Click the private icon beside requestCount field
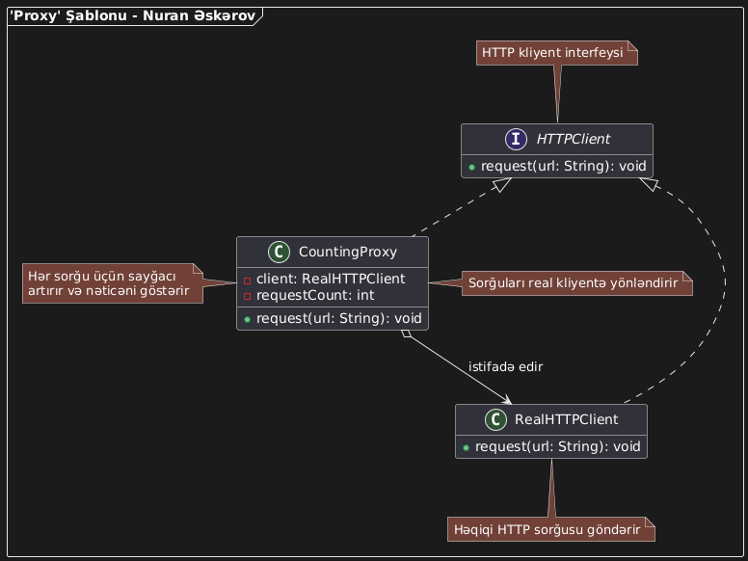The height and width of the screenshot is (561, 748). coord(248,296)
